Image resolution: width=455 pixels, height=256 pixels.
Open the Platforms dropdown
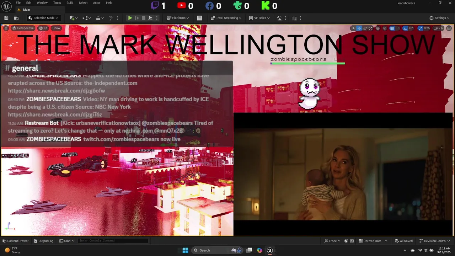[x=178, y=18]
